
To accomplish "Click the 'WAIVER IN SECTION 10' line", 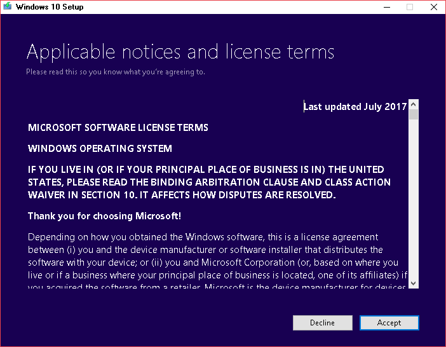I will [182, 195].
